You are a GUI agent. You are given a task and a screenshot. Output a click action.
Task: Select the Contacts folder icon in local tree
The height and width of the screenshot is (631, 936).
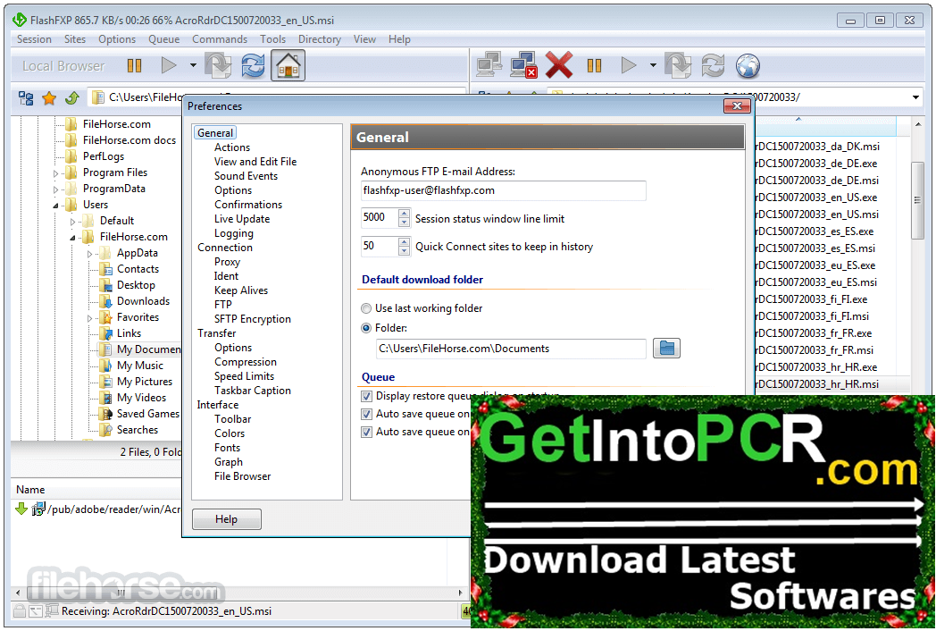pyautogui.click(x=105, y=269)
